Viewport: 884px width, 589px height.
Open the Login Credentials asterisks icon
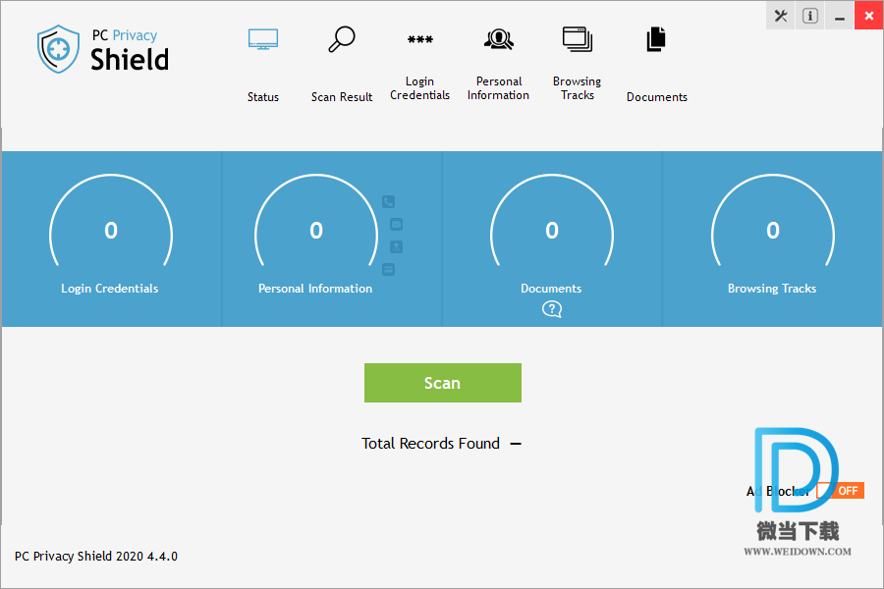(420, 39)
